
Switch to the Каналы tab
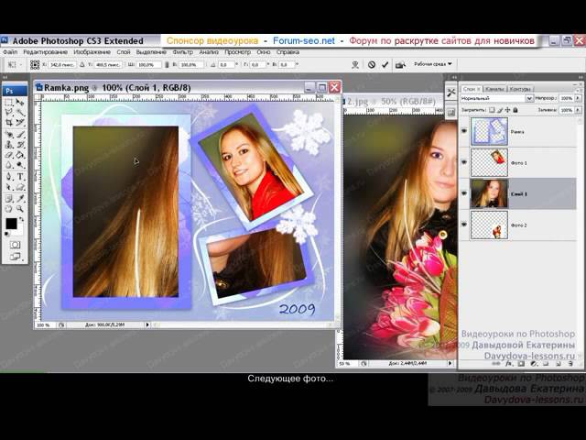click(494, 89)
